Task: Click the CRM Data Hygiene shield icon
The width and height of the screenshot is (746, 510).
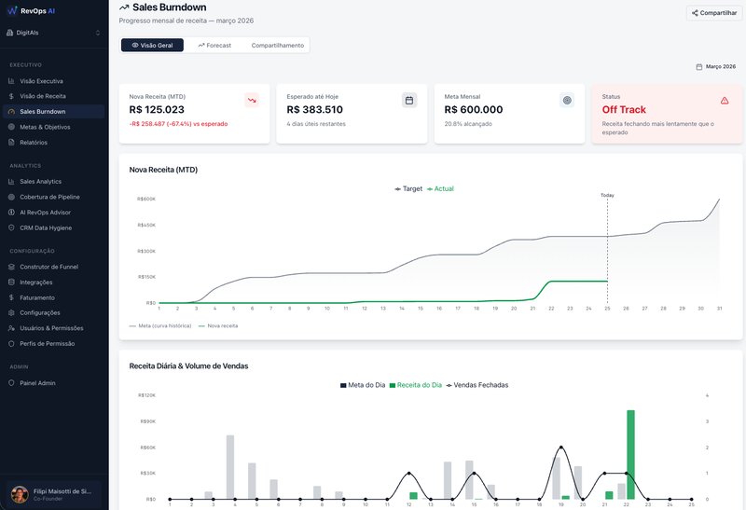Action: 11,227
